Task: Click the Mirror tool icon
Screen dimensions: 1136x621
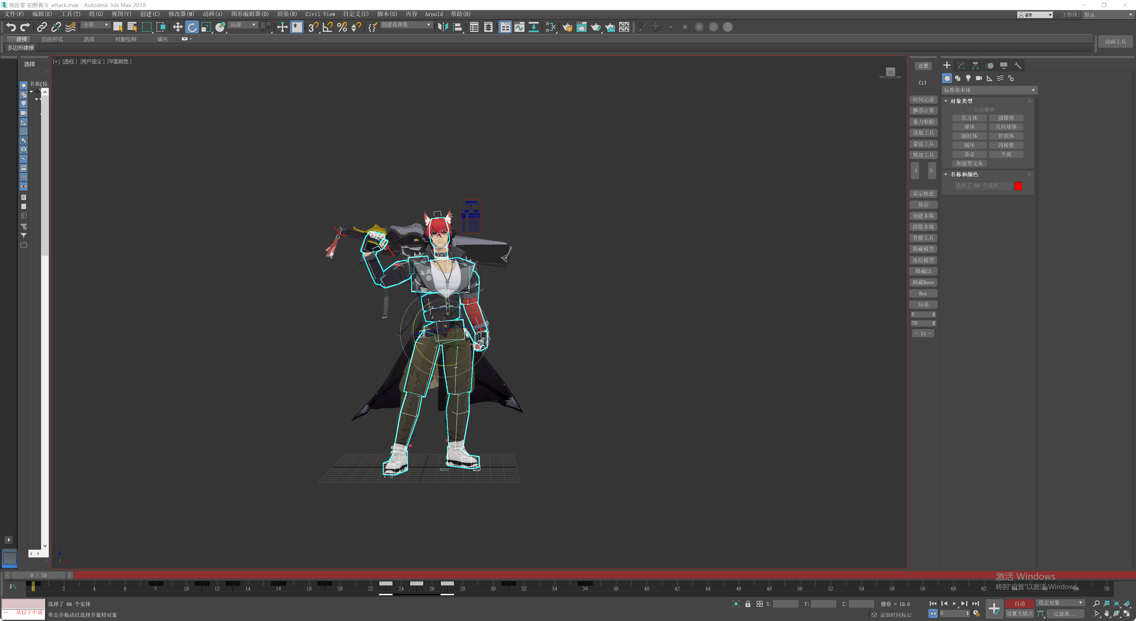Action: click(443, 27)
